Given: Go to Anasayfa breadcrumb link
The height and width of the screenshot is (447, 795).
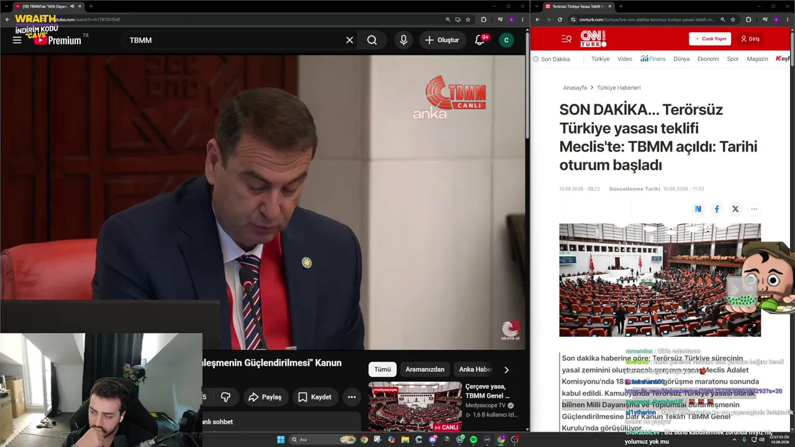Looking at the screenshot, I should pyautogui.click(x=575, y=88).
